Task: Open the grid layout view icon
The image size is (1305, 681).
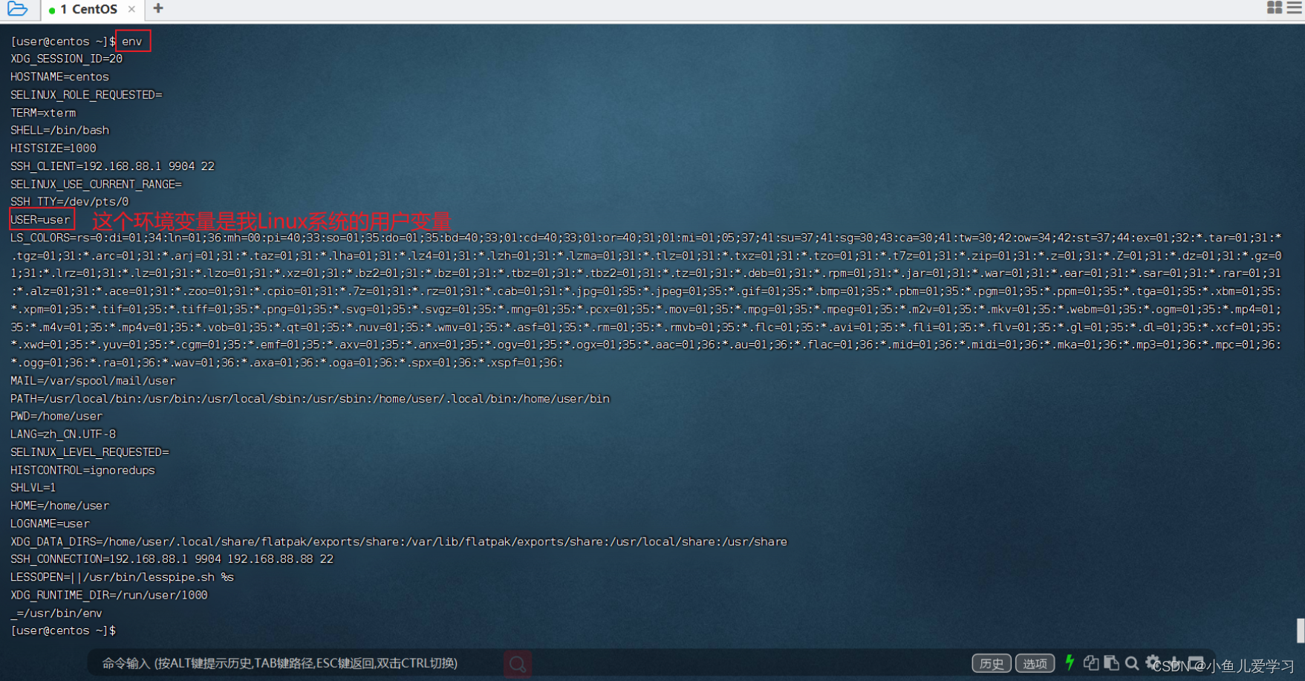Action: pyautogui.click(x=1275, y=7)
